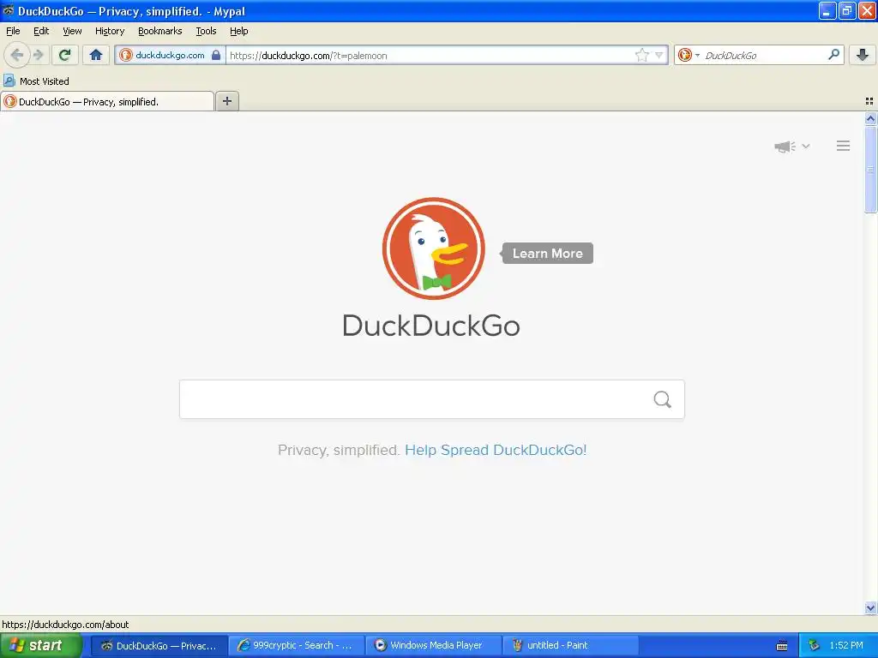Open the page hamburger menu
878x658 pixels.
(844, 146)
